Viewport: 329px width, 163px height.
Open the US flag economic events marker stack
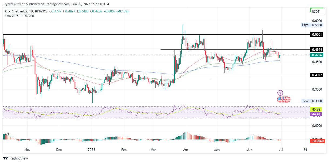coord(283,99)
